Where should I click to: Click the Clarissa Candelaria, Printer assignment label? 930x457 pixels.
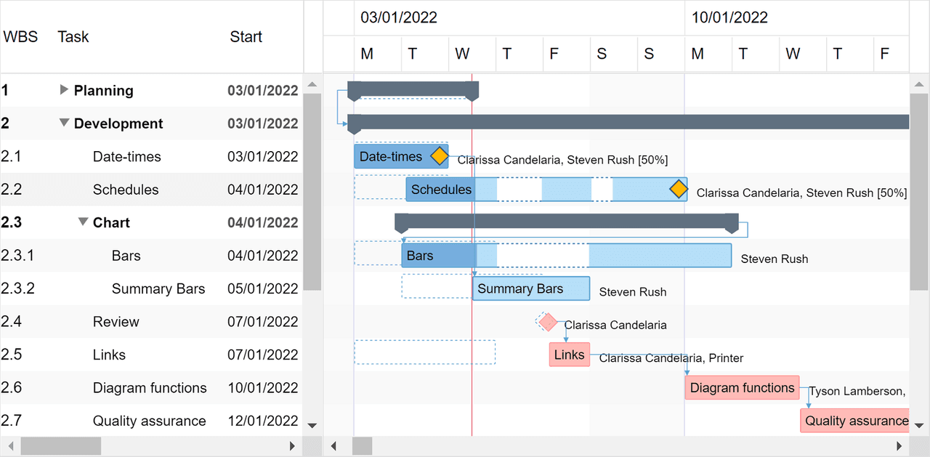[x=671, y=358]
